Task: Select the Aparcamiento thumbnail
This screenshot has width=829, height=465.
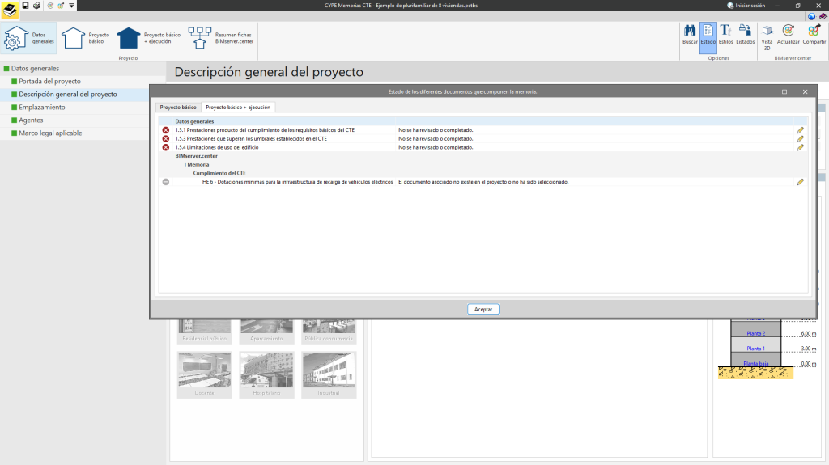Action: point(266,331)
